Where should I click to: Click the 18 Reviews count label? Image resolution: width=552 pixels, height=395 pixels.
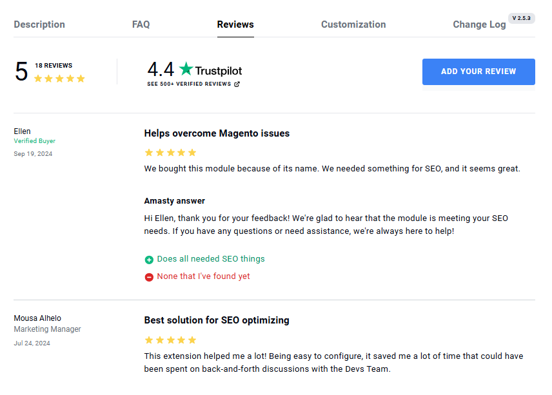pyautogui.click(x=54, y=66)
